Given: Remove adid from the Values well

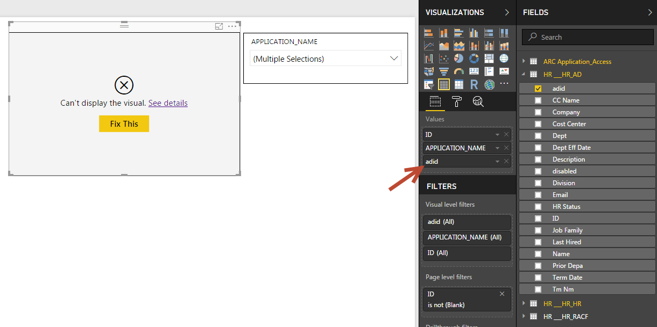Looking at the screenshot, I should point(506,161).
